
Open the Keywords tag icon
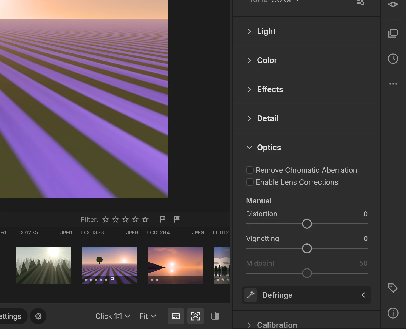pos(393,288)
